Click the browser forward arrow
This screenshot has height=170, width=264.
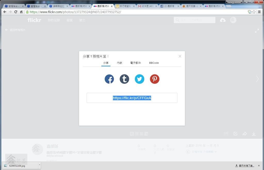tap(10, 12)
